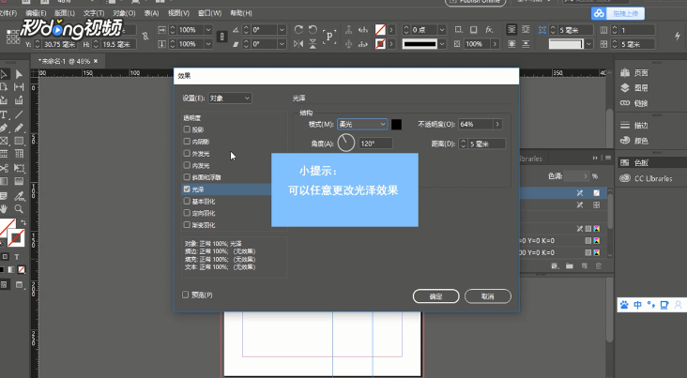The image size is (687, 378).
Task: Open 编辑(E) menu
Action: [x=36, y=13]
